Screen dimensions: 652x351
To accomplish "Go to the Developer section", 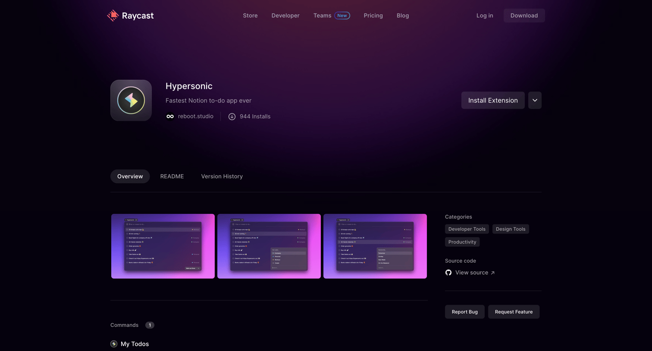I will click(285, 16).
